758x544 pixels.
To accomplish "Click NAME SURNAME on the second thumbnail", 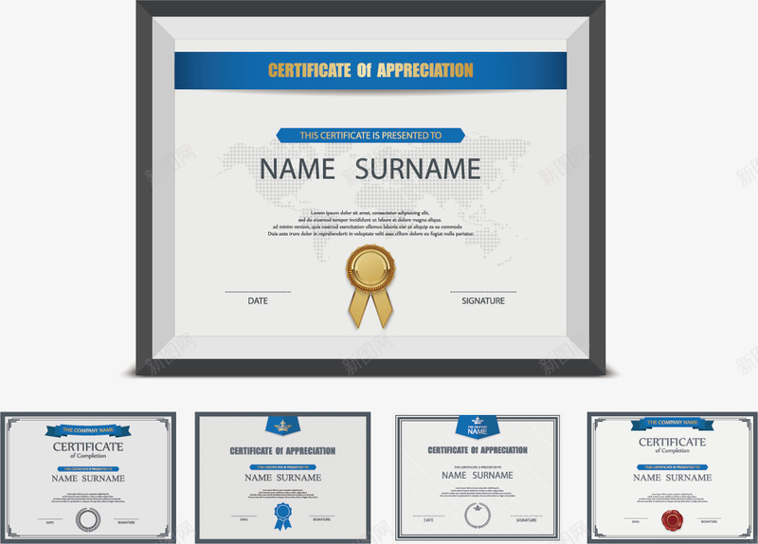I will coord(282,478).
